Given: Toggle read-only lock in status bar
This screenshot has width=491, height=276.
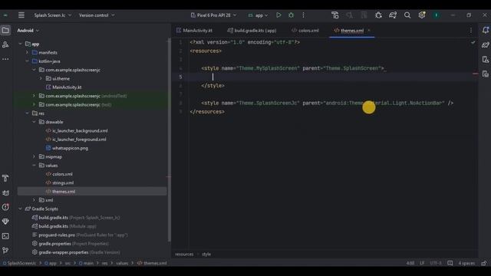Looking at the screenshot, I should [484, 263].
